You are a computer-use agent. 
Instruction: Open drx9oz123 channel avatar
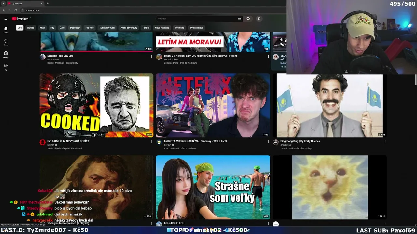276,142
